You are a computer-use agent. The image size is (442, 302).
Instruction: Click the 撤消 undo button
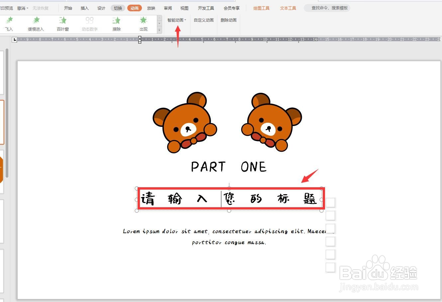pos(21,8)
